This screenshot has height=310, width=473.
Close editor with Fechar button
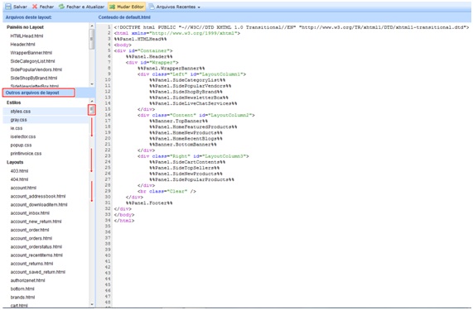[43, 7]
